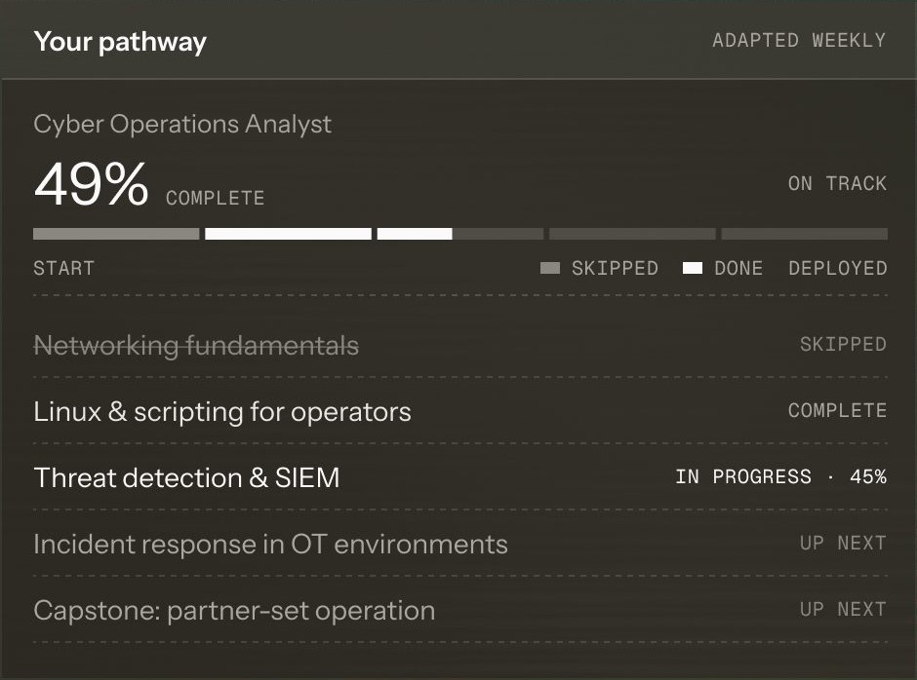Image resolution: width=917 pixels, height=680 pixels.
Task: Open 'Capstone: partner-set operation' module
Action: tap(234, 611)
